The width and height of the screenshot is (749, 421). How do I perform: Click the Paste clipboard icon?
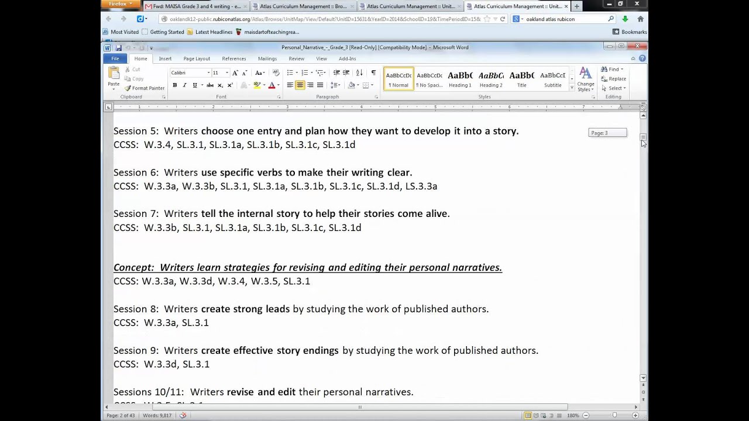[114, 73]
